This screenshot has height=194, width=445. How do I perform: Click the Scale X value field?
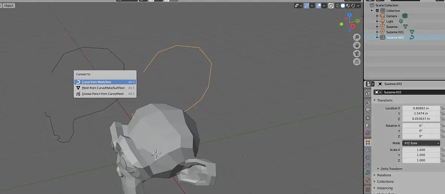(x=421, y=150)
